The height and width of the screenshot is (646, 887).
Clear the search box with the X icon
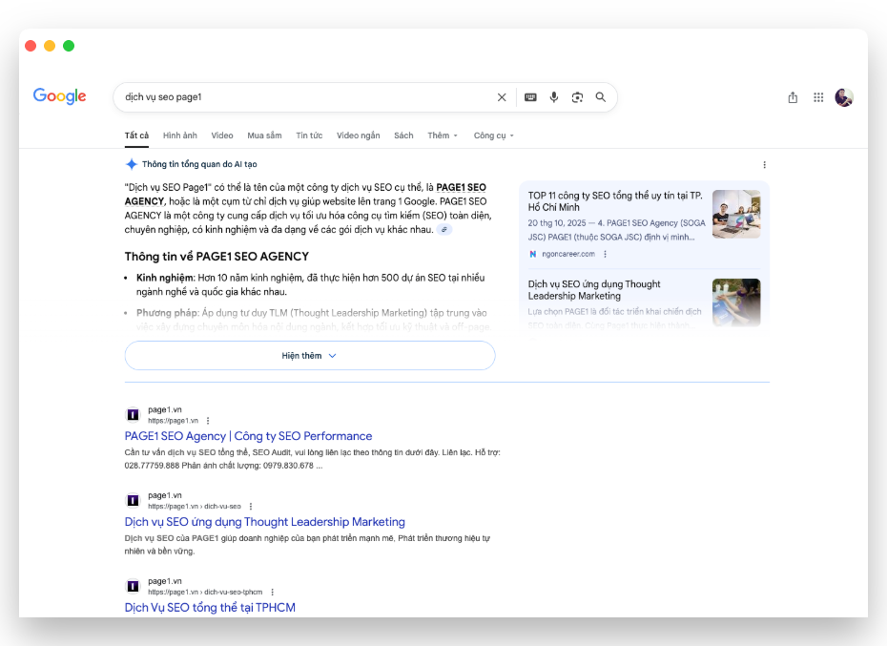pos(502,97)
